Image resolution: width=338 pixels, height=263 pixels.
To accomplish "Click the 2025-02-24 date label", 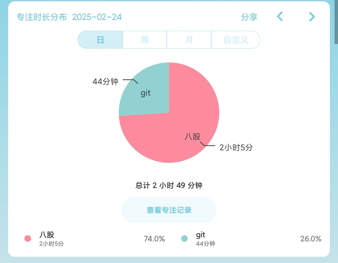I will click(97, 17).
